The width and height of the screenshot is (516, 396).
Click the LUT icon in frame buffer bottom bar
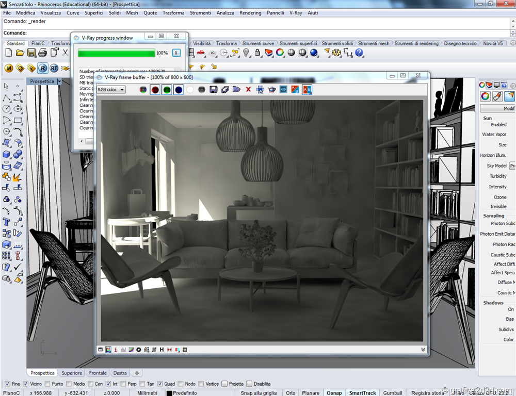coord(154,350)
